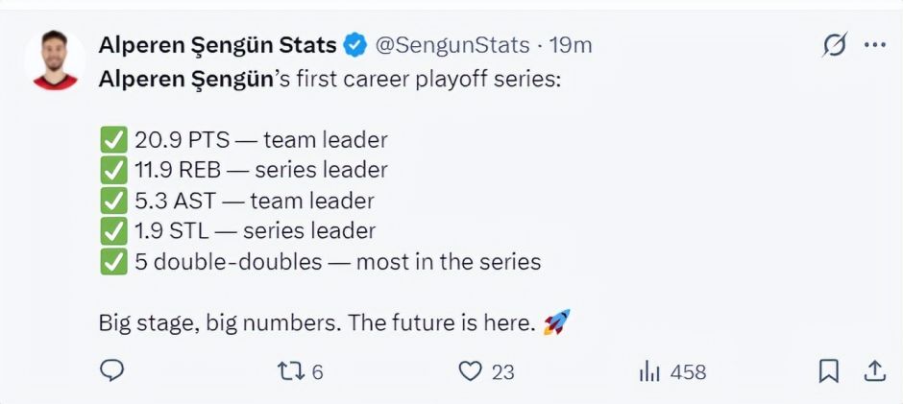Like the post with the heart icon
The height and width of the screenshot is (404, 903).
click(x=470, y=371)
